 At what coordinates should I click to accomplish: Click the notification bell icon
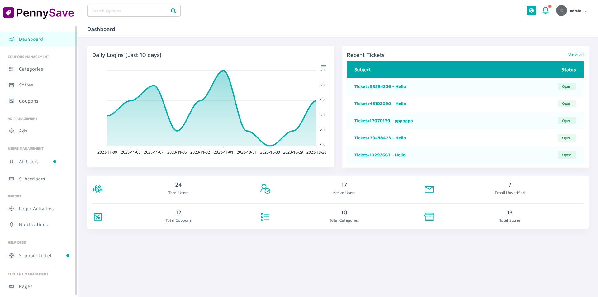[545, 11]
